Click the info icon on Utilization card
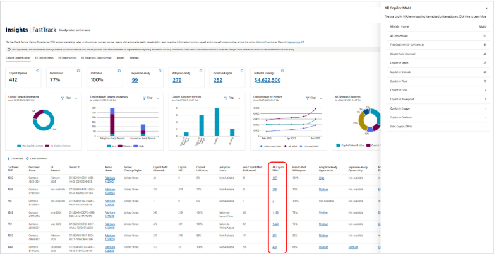Image resolution: width=494 pixels, height=254 pixels. click(119, 71)
